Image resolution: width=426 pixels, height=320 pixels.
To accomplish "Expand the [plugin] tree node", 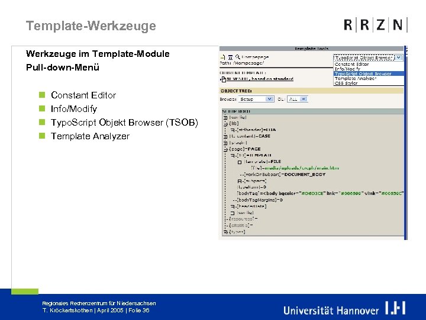I will [225, 143].
